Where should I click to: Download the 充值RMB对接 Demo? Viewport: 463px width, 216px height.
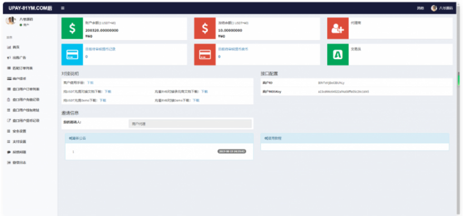(x=196, y=101)
